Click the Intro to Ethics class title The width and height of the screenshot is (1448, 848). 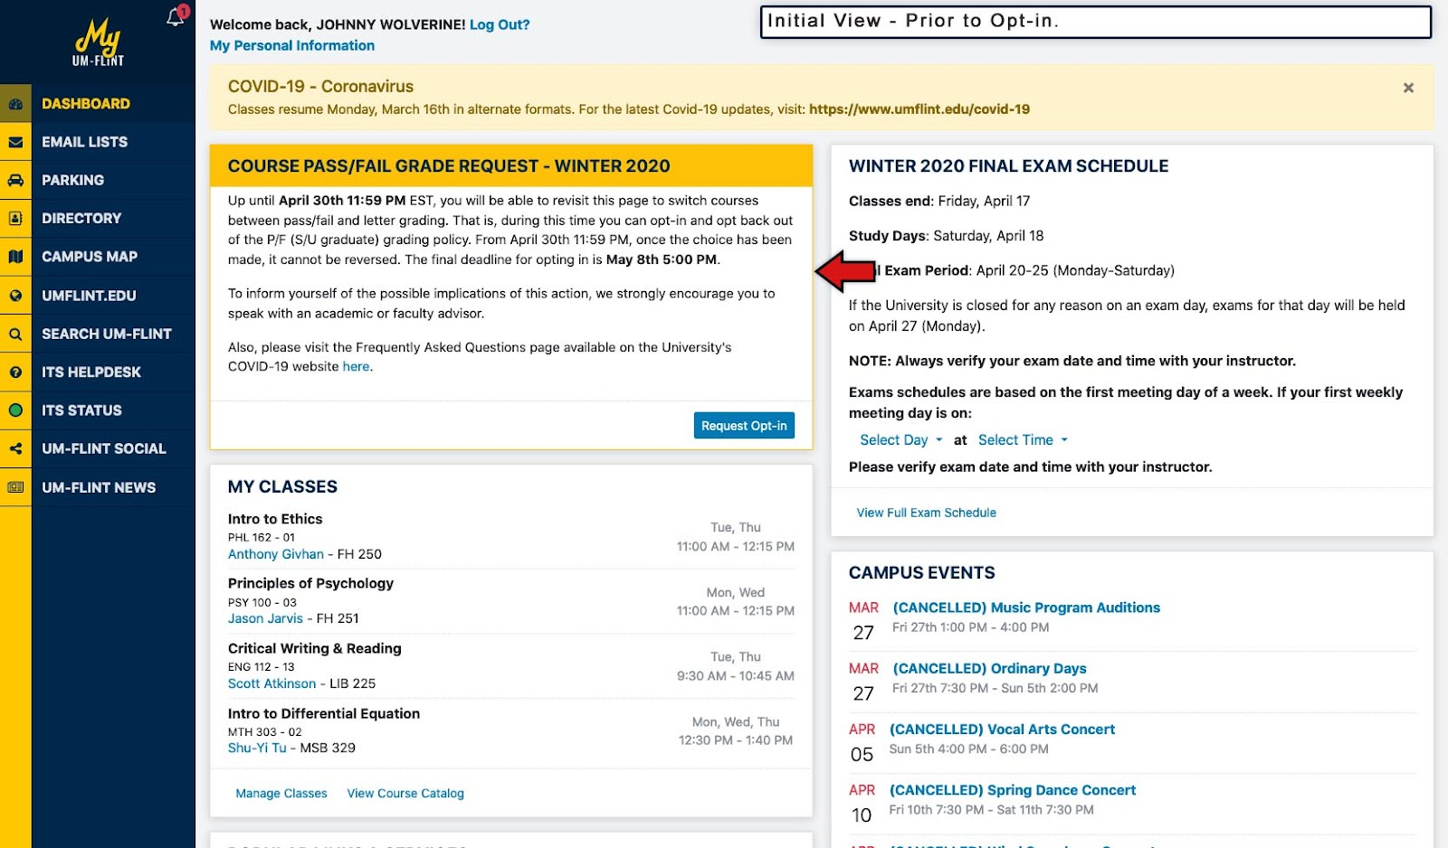click(275, 519)
